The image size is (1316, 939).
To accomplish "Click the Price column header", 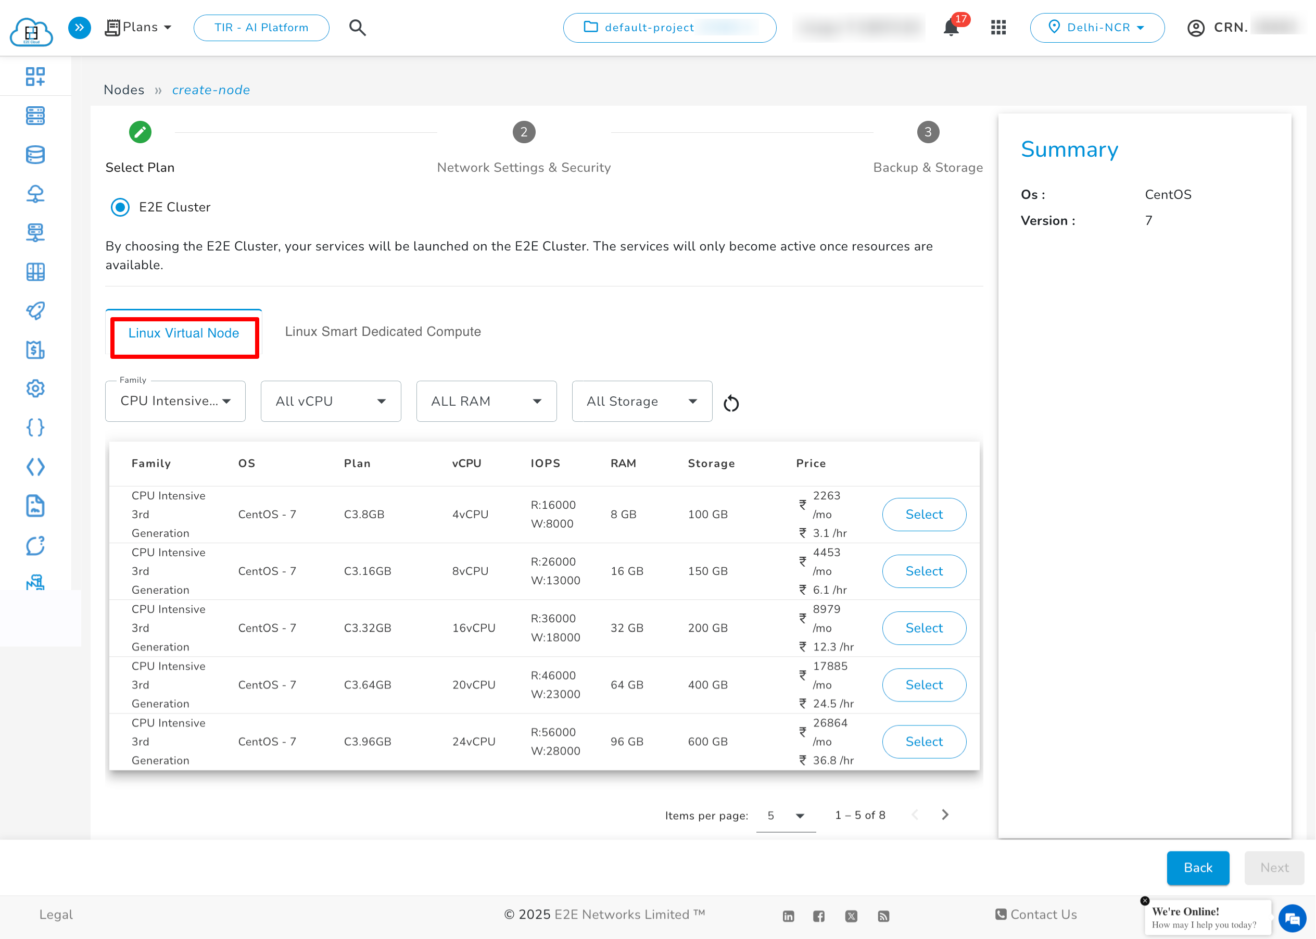I will 811,464.
